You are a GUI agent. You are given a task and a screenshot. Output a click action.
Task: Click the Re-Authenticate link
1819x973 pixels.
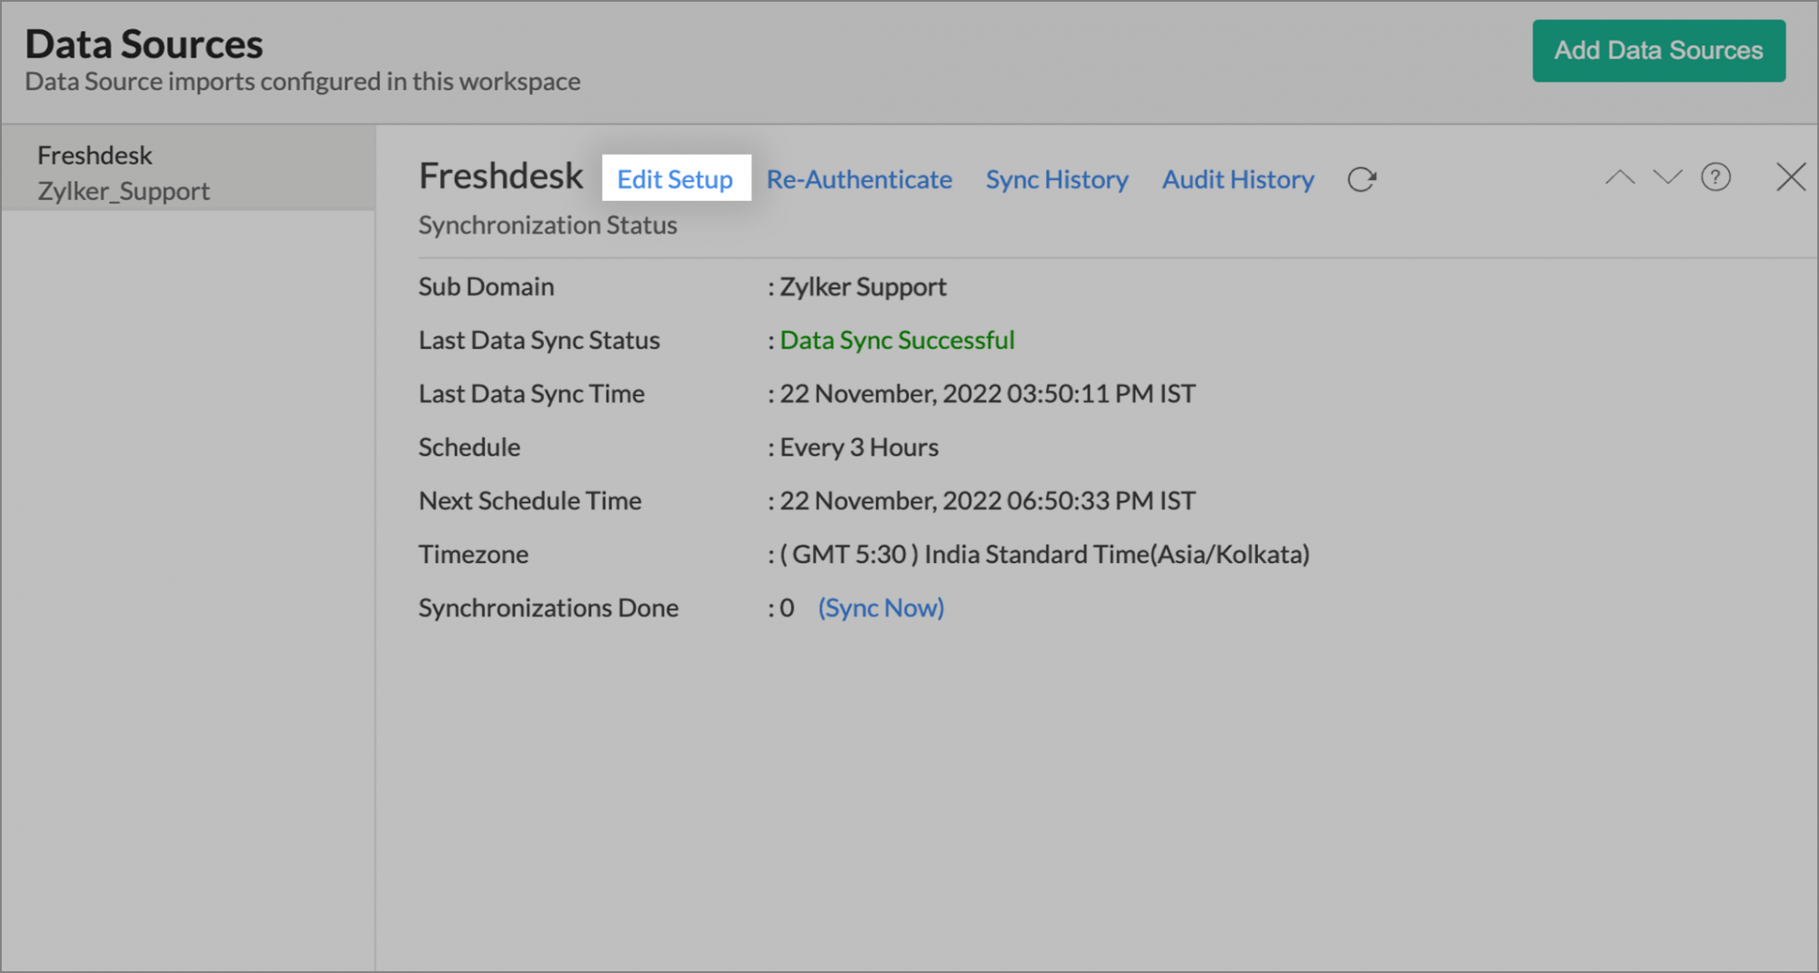coord(859,179)
